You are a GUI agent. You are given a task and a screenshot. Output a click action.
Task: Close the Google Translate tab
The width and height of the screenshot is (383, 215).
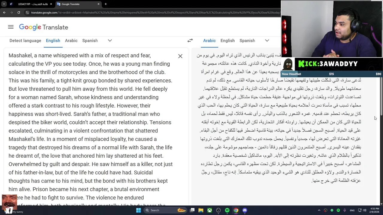tap(98, 4)
